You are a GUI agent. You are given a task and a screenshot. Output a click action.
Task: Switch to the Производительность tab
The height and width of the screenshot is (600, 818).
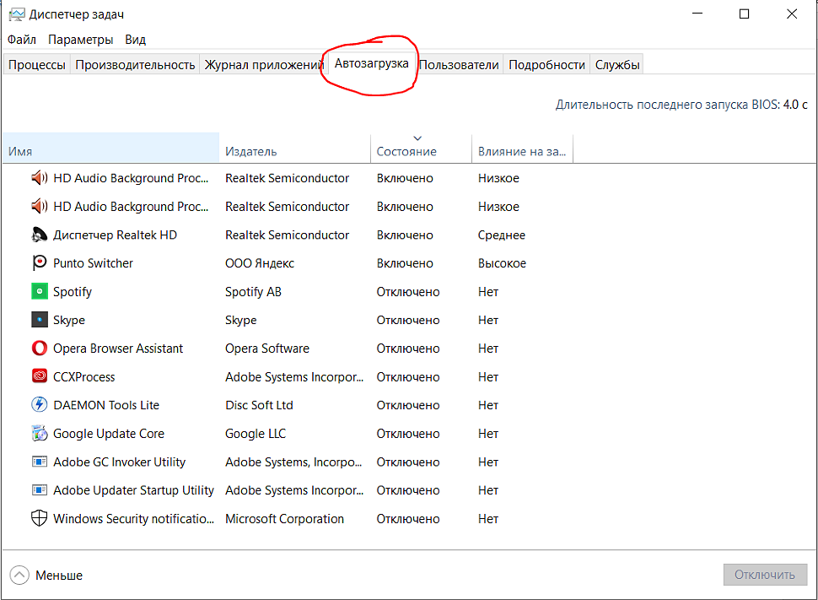click(x=135, y=65)
